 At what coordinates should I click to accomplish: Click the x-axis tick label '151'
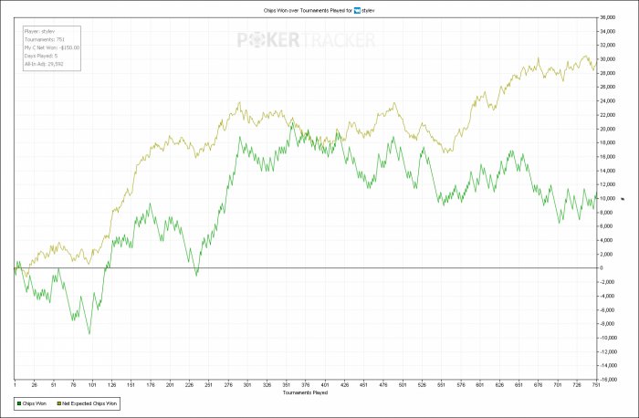(x=131, y=384)
